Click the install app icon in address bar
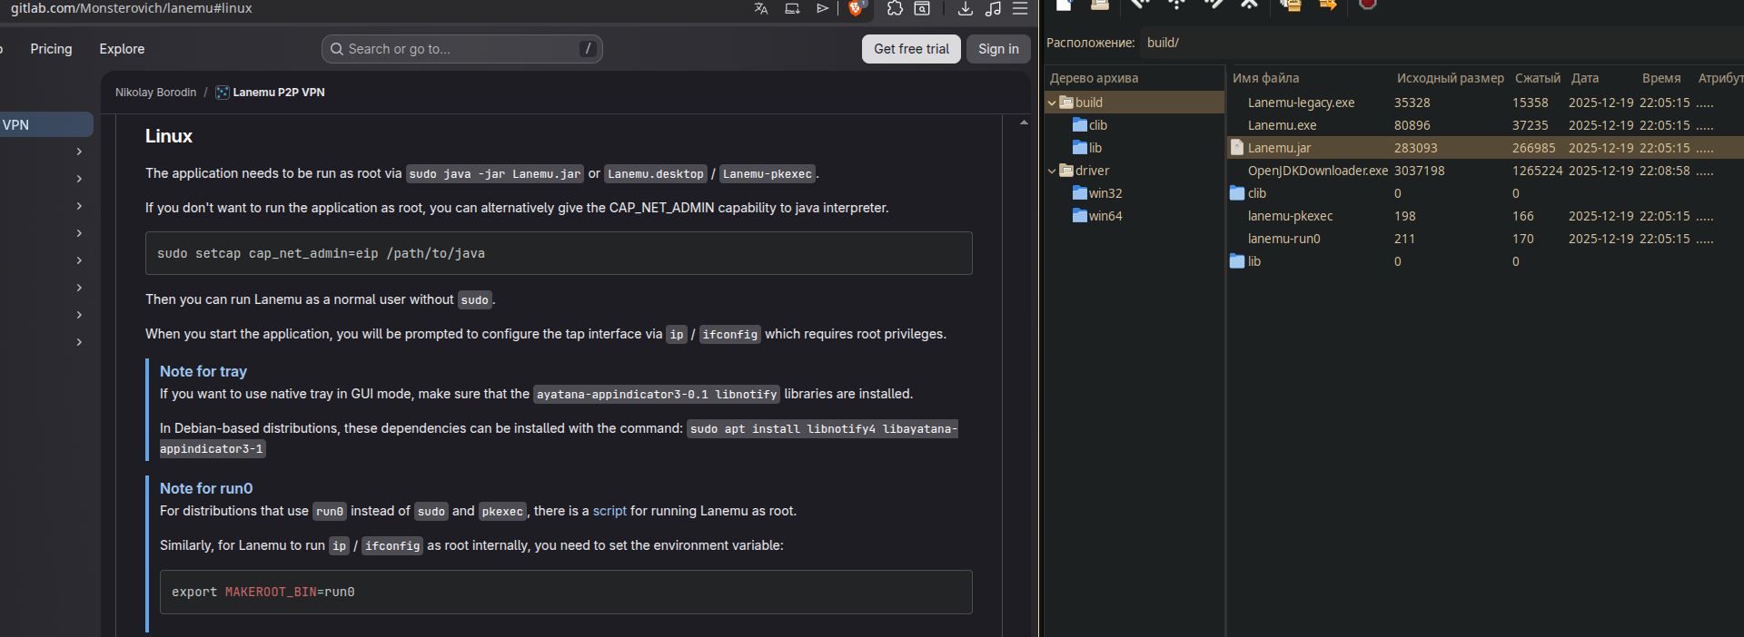1744x637 pixels. pos(792,8)
